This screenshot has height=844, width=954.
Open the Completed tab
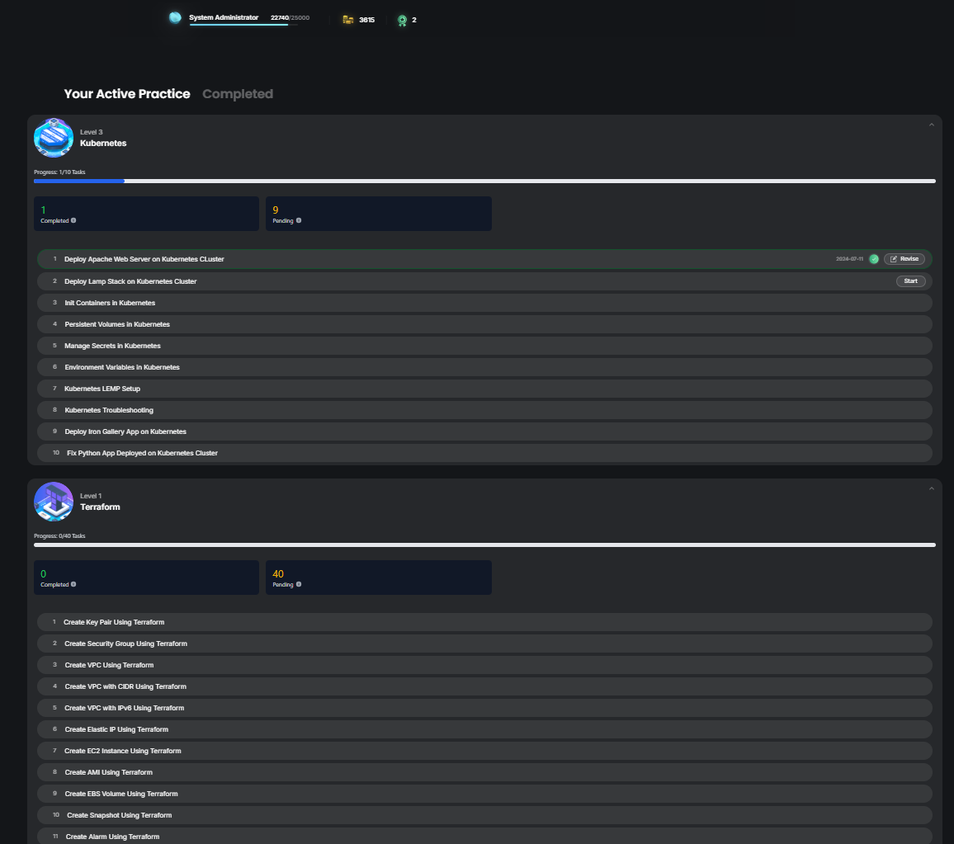click(238, 94)
